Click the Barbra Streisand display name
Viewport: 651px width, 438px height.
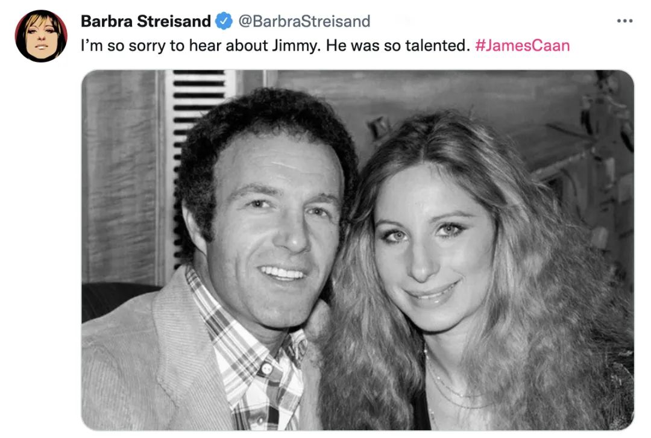pyautogui.click(x=146, y=21)
